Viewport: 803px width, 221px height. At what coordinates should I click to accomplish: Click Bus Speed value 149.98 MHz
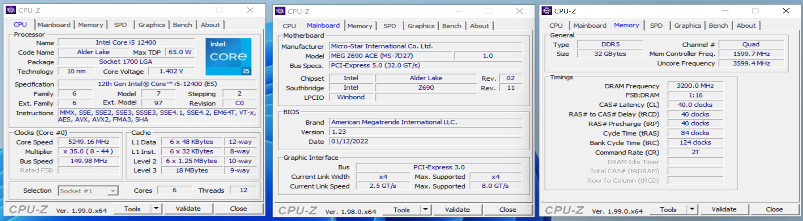pos(89,161)
